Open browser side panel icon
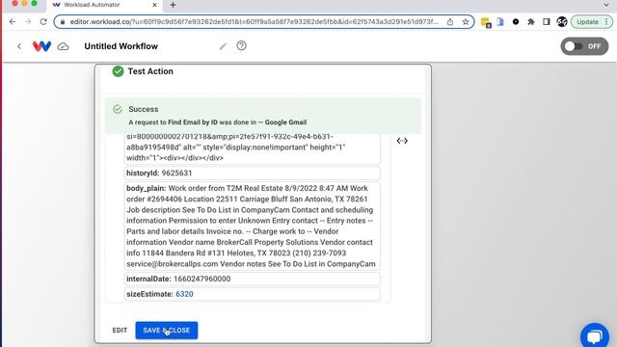The height and width of the screenshot is (347, 617). coord(547,22)
